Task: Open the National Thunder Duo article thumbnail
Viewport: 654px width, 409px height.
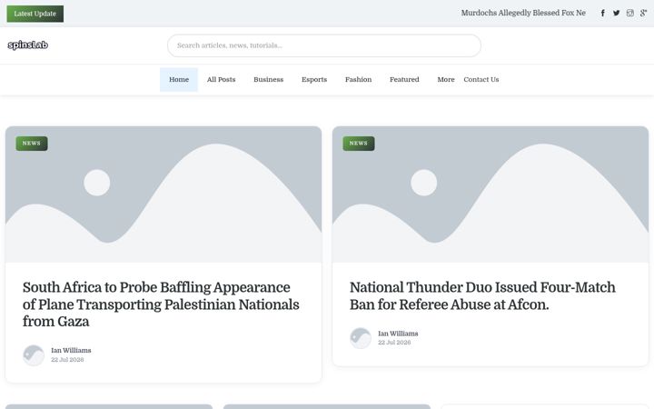Action: (490, 195)
